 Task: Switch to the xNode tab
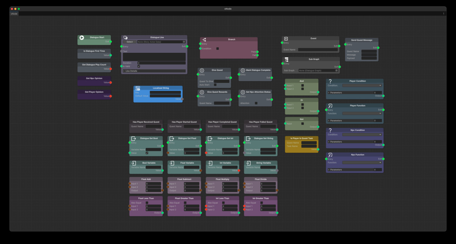14,14
